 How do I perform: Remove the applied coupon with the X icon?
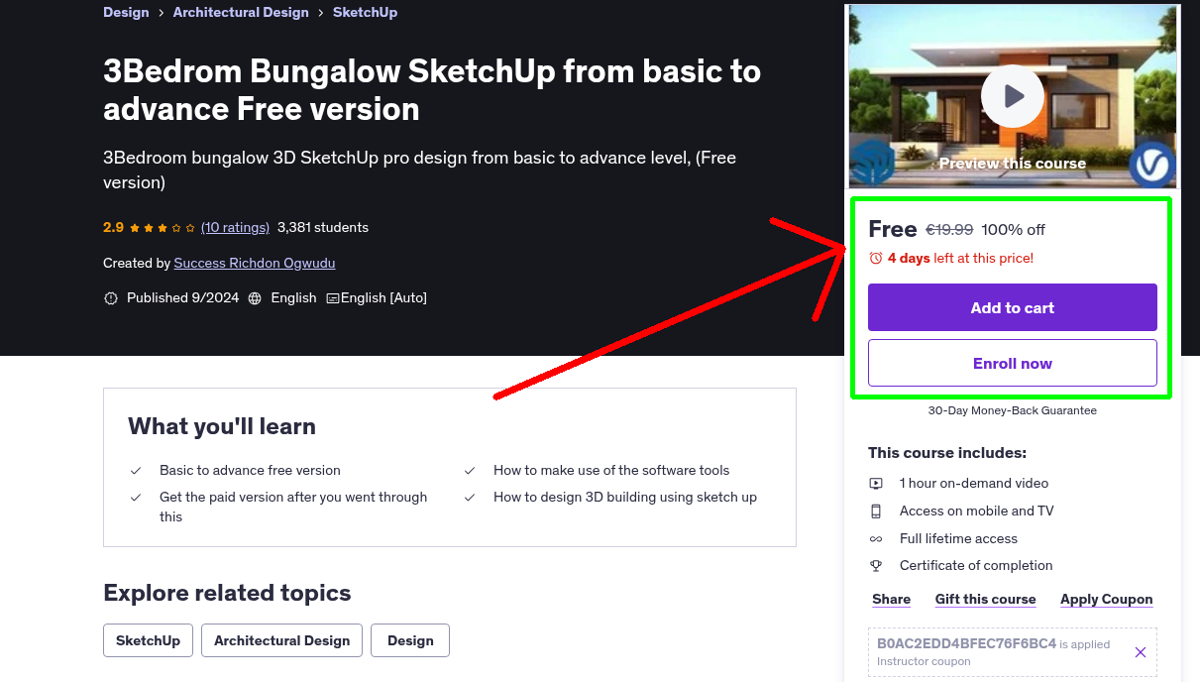1141,652
